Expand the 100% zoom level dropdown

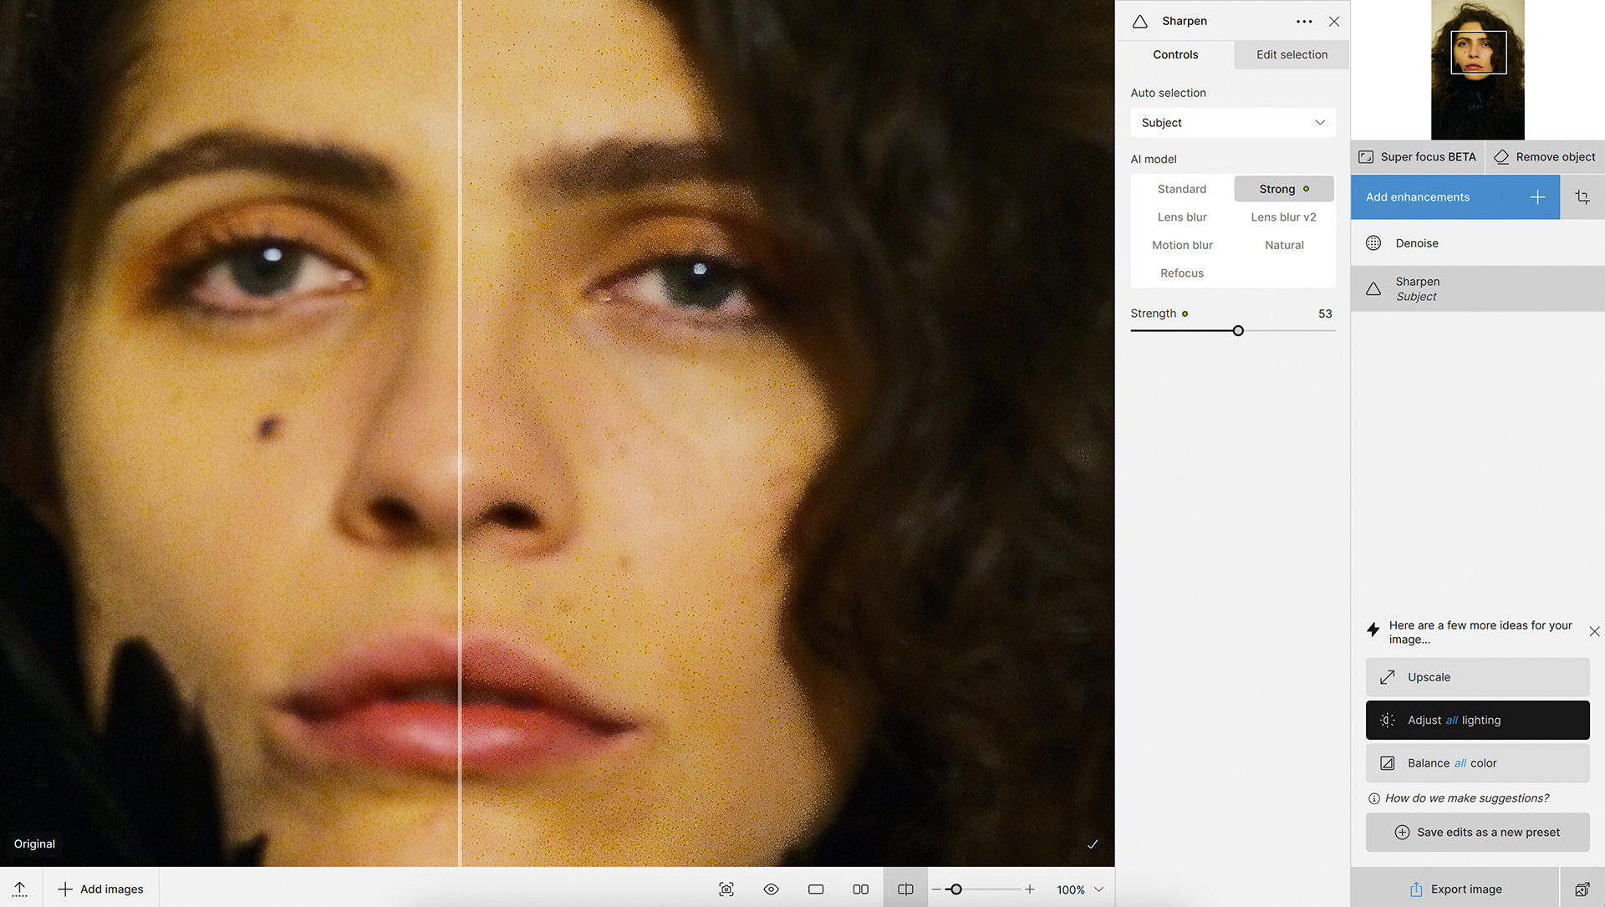pos(1099,889)
